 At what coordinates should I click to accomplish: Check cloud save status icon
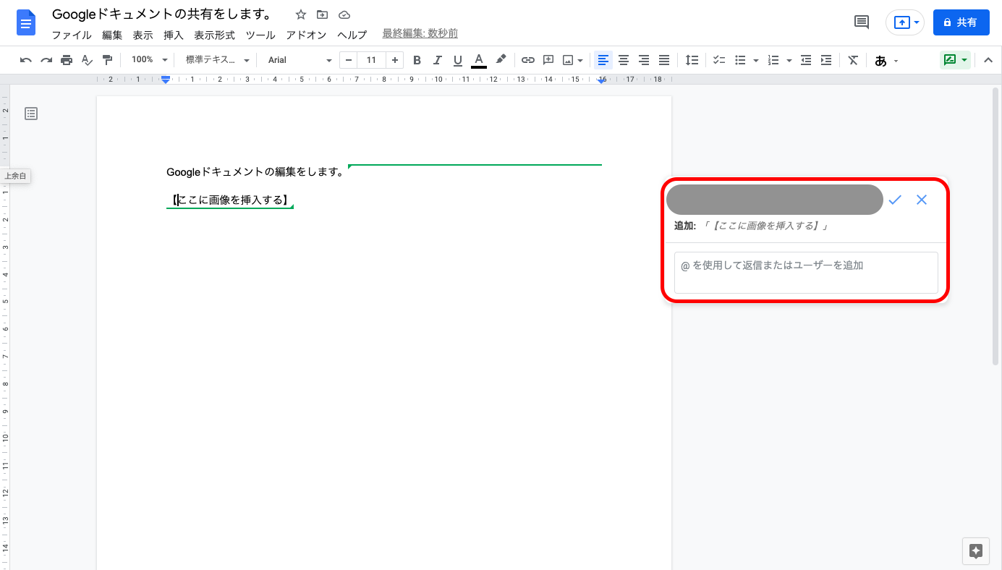[344, 14]
